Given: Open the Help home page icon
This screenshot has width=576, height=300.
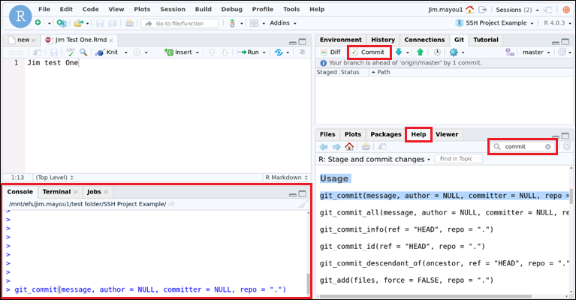Looking at the screenshot, I should tap(349, 146).
